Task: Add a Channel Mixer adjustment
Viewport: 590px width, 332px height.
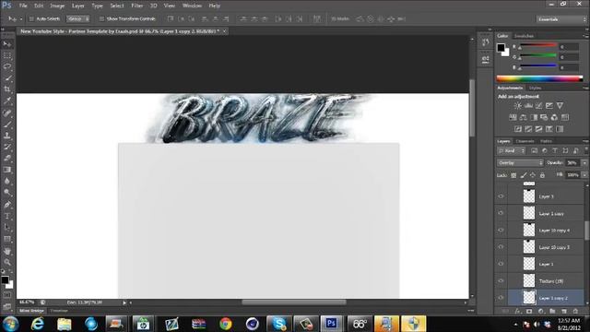Action: (x=554, y=117)
